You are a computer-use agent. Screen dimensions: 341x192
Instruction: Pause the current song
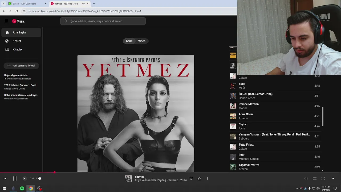click(15, 178)
